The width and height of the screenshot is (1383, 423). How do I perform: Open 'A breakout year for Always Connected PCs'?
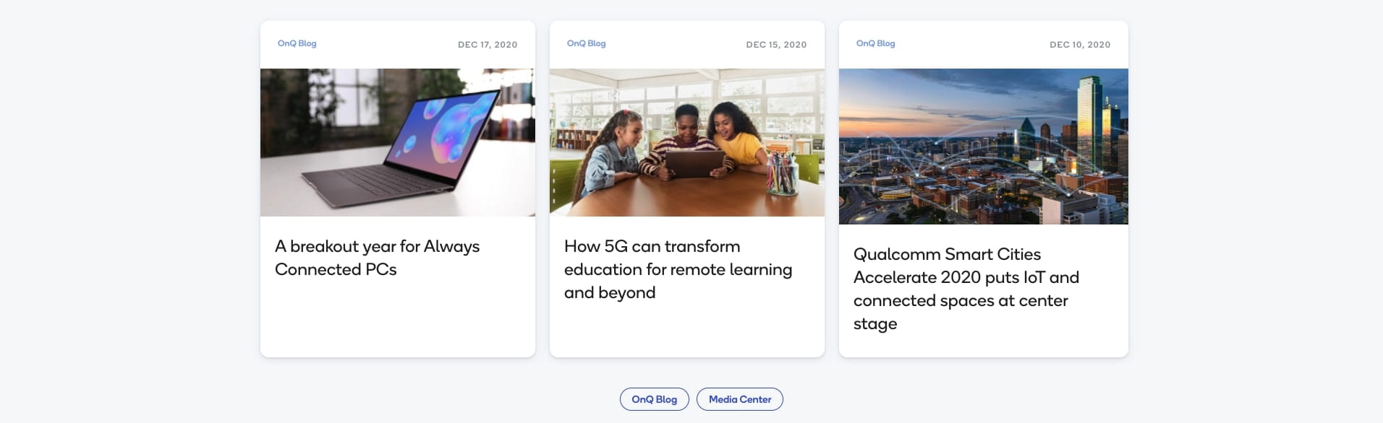tap(377, 258)
